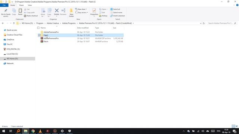Open the Copy to ribbon option
The width and height of the screenshot is (239, 134).
49,13
